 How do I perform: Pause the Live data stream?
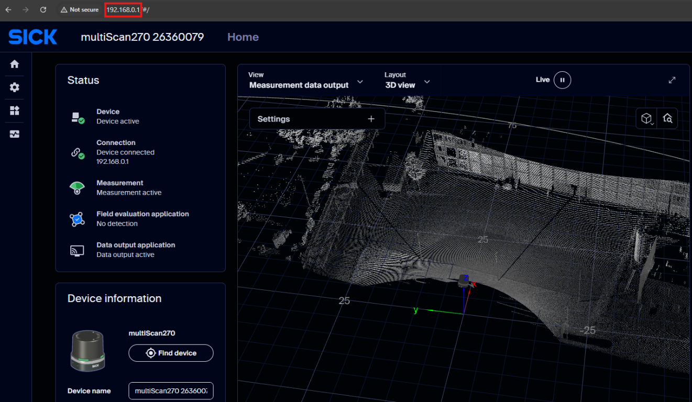[562, 80]
